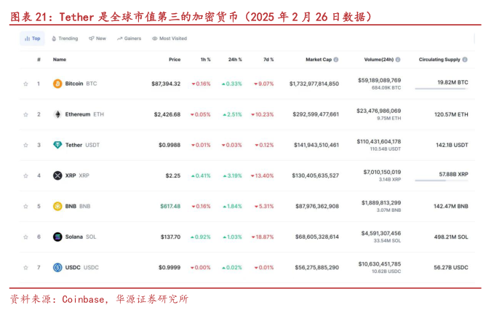Click the Ethereum coin logo

tap(57, 114)
